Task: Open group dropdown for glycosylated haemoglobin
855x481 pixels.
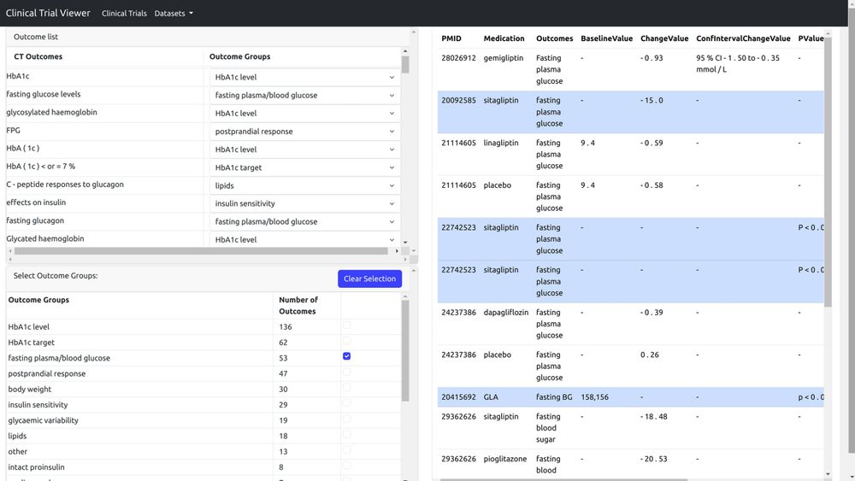Action: tap(305, 114)
